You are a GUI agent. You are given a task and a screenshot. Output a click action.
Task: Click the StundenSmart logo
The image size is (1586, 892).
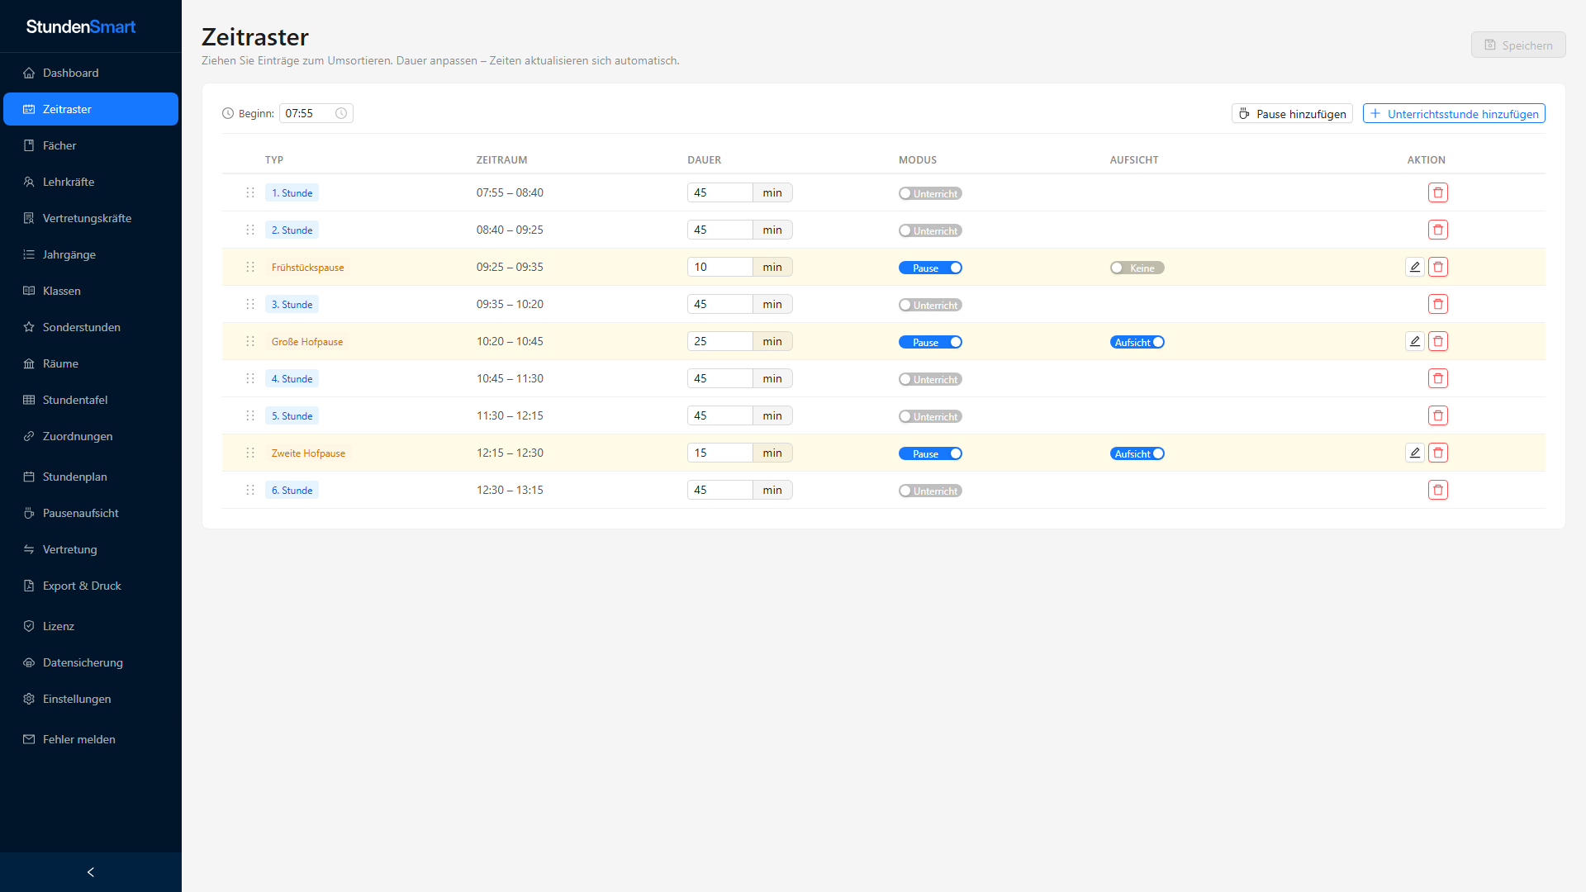(81, 26)
